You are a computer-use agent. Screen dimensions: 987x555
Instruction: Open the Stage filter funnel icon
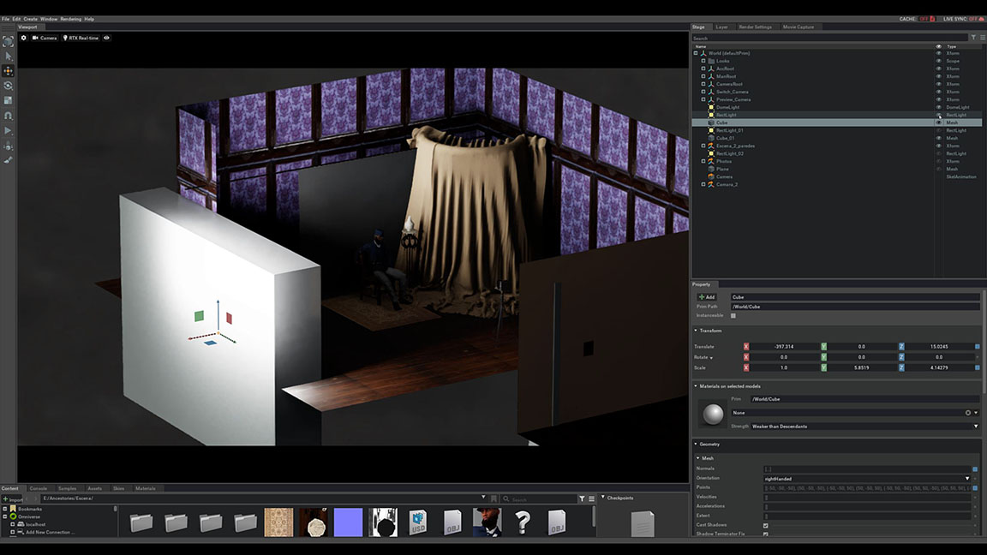(973, 38)
